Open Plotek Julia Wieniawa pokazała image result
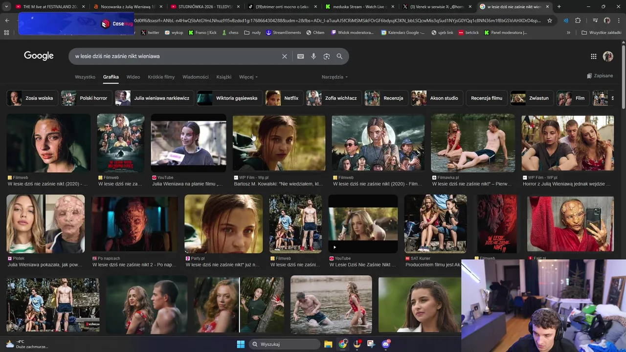Image resolution: width=626 pixels, height=352 pixels. 45,224
